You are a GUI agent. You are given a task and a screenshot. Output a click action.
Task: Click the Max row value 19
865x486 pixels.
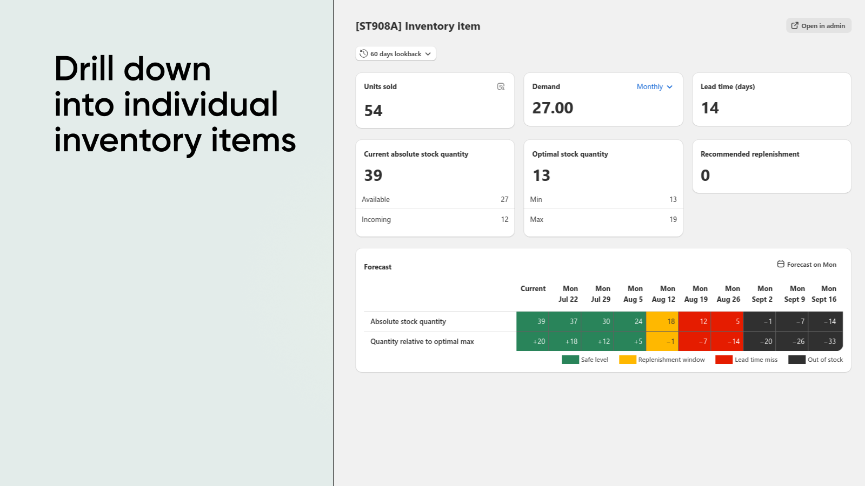pyautogui.click(x=673, y=219)
